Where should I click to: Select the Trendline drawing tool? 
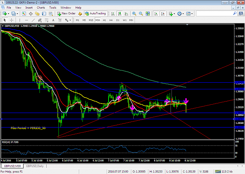click(33, 20)
